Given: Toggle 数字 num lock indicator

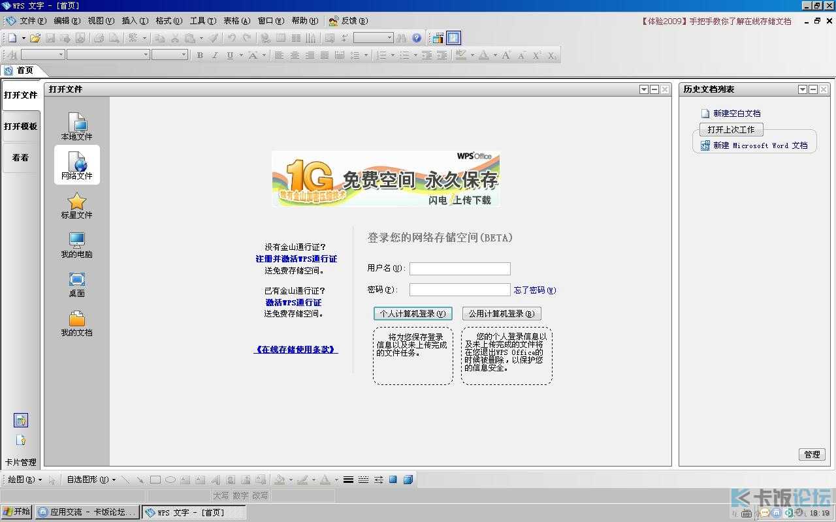Looking at the screenshot, I should point(240,496).
